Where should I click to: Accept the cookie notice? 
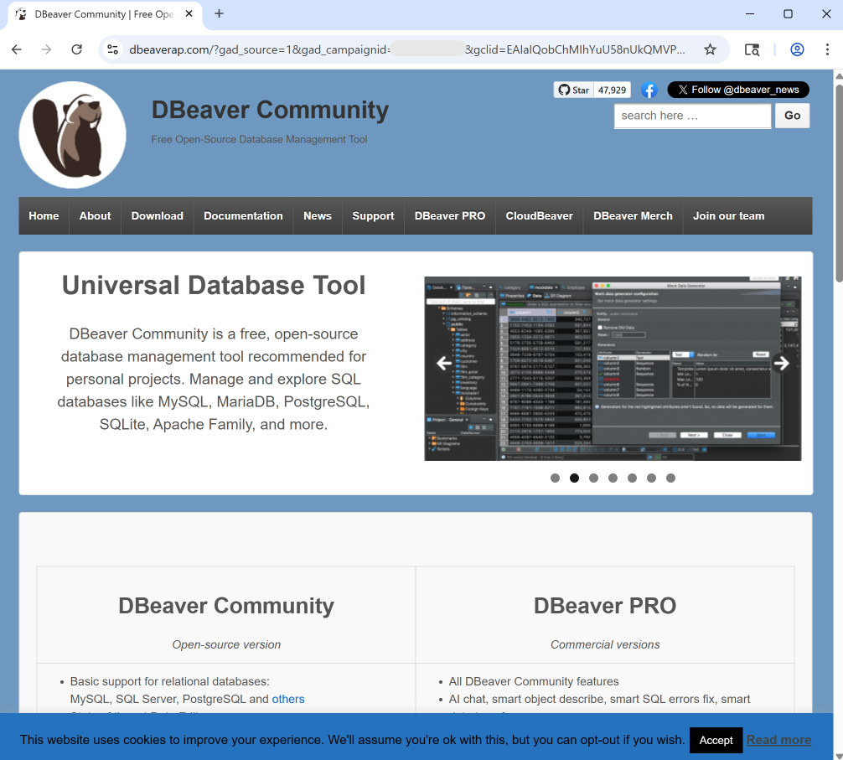click(716, 740)
